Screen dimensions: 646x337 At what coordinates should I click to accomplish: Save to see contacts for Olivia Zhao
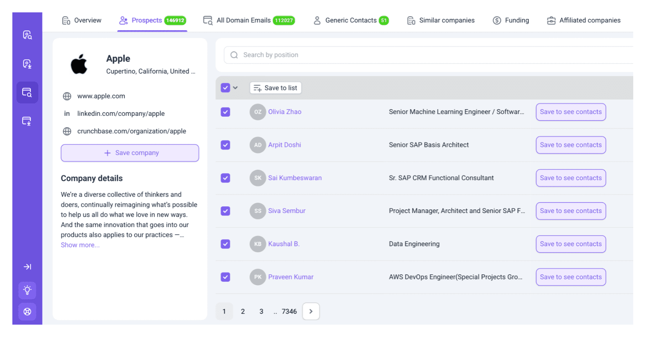point(571,112)
